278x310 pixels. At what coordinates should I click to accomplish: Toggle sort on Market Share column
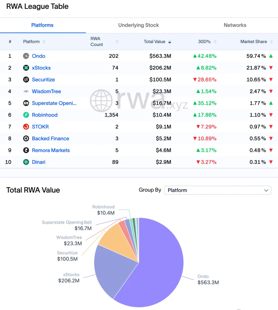coord(271,42)
